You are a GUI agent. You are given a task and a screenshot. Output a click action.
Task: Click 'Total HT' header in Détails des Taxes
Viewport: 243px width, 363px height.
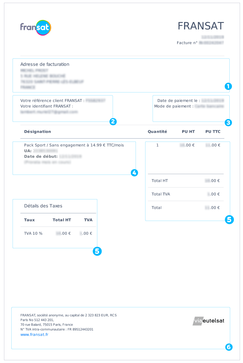point(62,220)
